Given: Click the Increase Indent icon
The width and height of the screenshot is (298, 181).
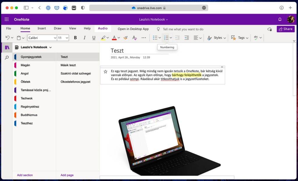Looking at the screenshot, I should 187,38.
